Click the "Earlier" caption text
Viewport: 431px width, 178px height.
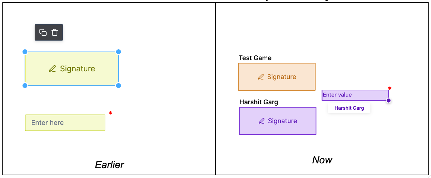tap(109, 165)
